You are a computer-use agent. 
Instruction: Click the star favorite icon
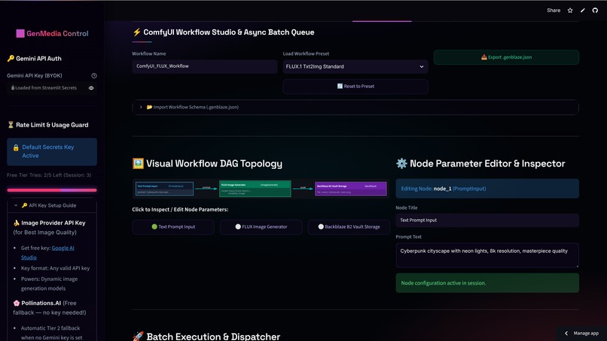click(570, 11)
